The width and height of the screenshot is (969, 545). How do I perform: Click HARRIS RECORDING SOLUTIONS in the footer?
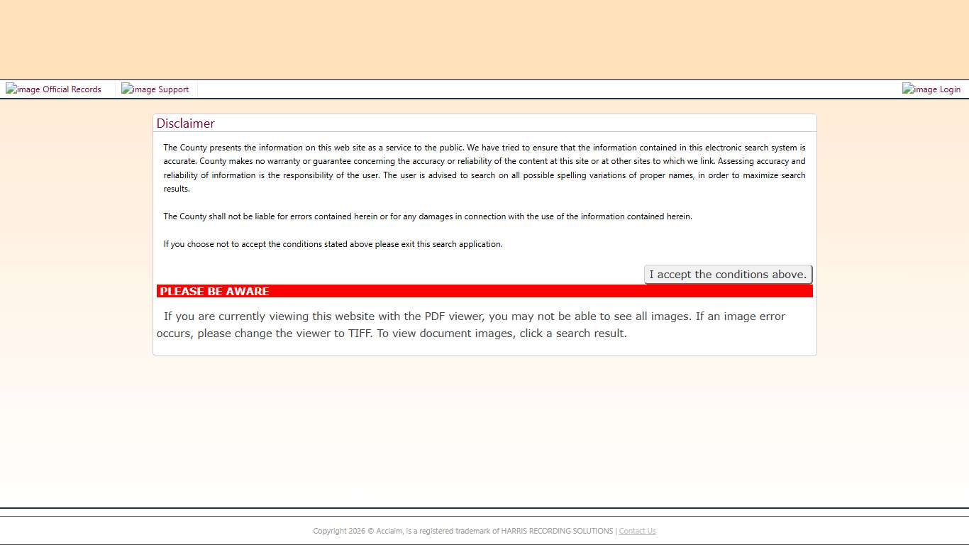[557, 531]
